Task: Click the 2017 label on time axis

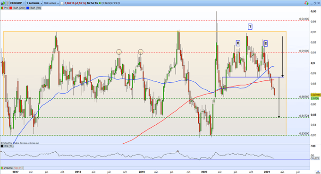Action: point(16,172)
